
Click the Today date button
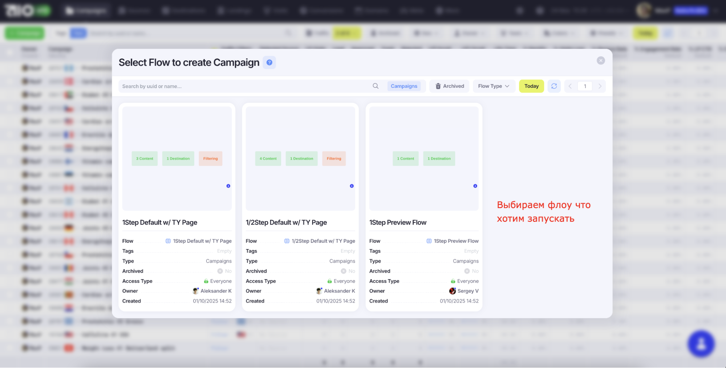pyautogui.click(x=531, y=86)
